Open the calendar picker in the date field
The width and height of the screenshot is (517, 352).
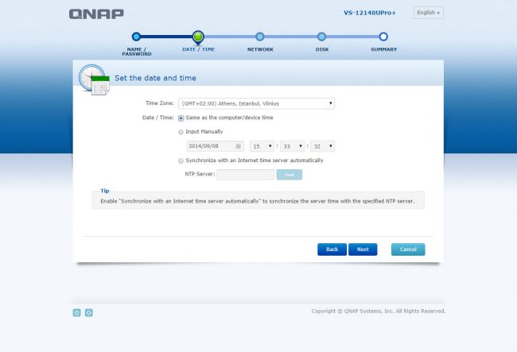(x=238, y=146)
